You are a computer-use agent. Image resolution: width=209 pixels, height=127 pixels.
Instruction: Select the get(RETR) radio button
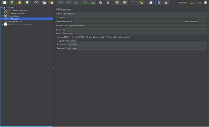(x=58, y=37)
